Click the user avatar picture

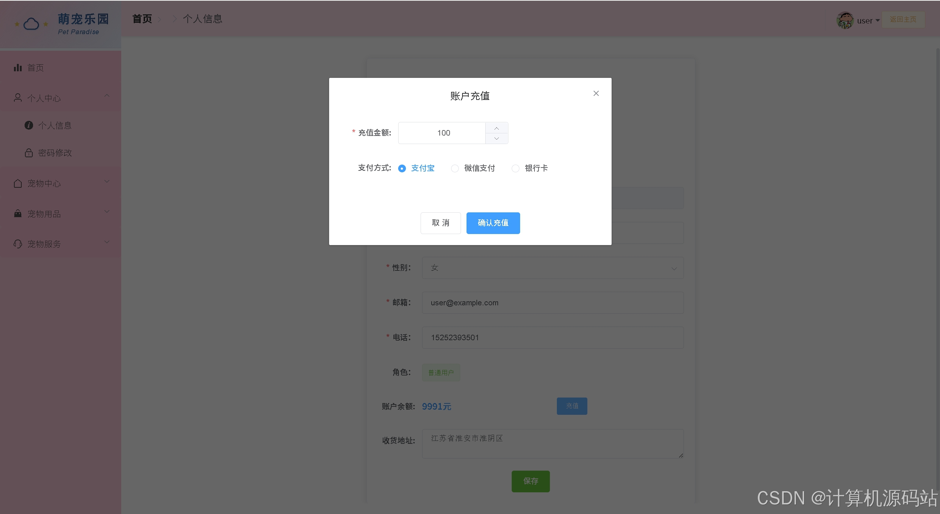click(844, 20)
